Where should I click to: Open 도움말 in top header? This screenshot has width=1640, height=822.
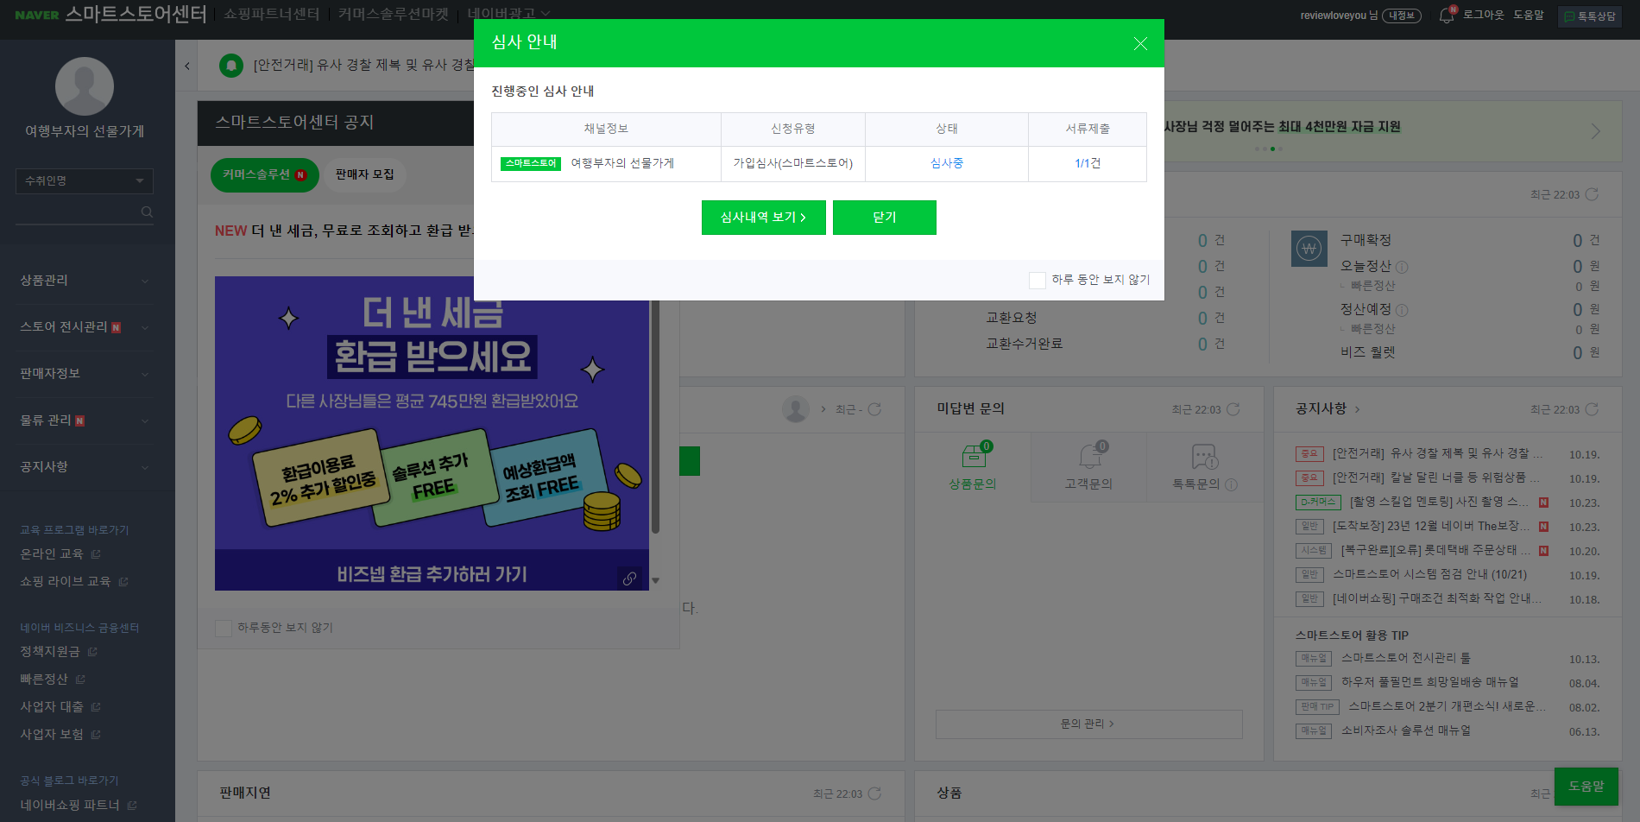coord(1529,15)
